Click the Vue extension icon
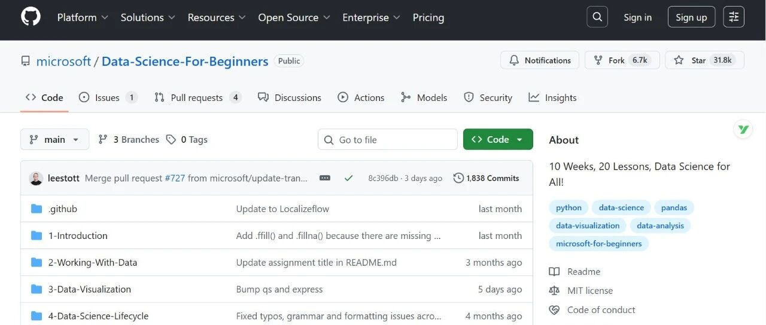Screen dimensions: 766x325 click(x=743, y=129)
